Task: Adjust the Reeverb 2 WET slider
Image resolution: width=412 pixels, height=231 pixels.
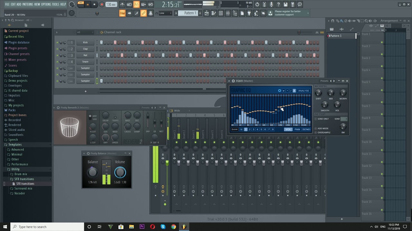Action: 161,121
